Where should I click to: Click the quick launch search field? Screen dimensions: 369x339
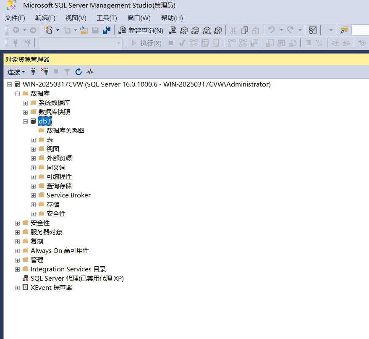360,30
